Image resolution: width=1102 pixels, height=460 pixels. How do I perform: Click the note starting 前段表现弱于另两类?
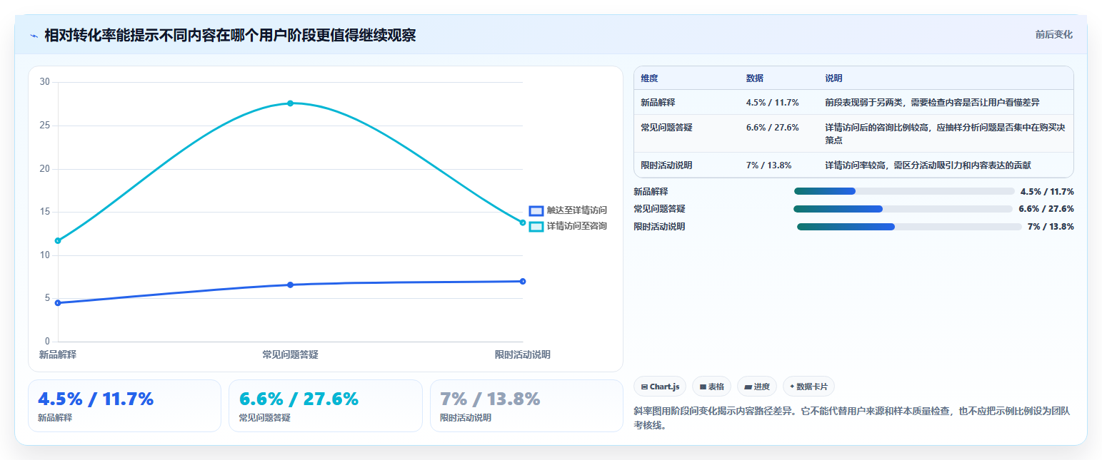(932, 103)
